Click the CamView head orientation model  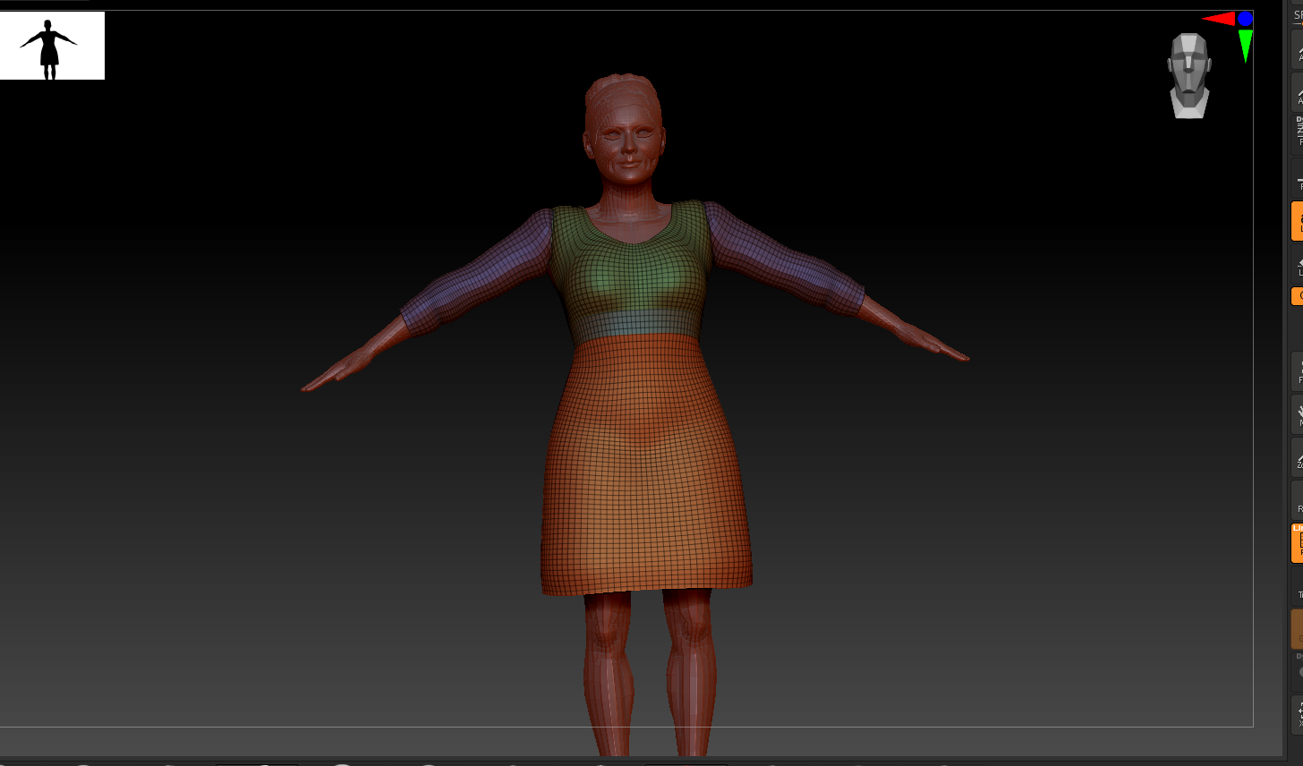pyautogui.click(x=1188, y=76)
